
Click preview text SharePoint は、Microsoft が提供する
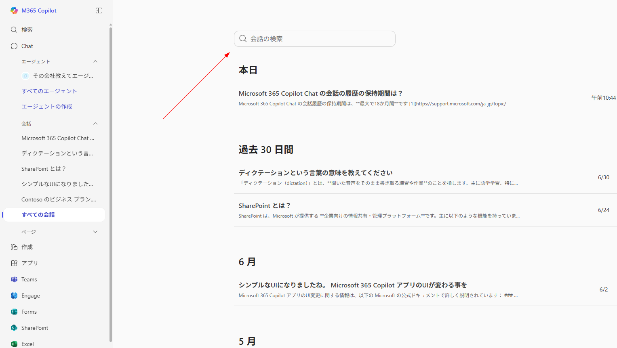(x=379, y=216)
